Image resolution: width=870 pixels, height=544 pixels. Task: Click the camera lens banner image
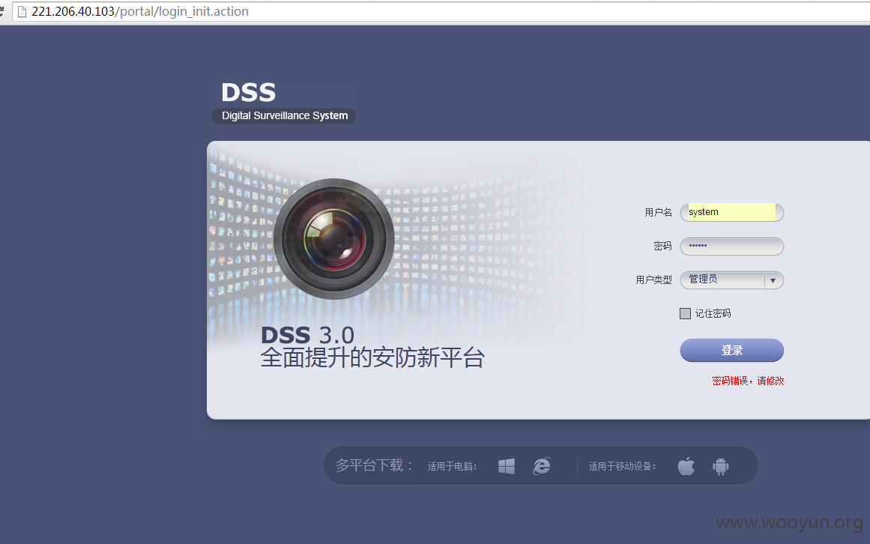[x=333, y=239]
